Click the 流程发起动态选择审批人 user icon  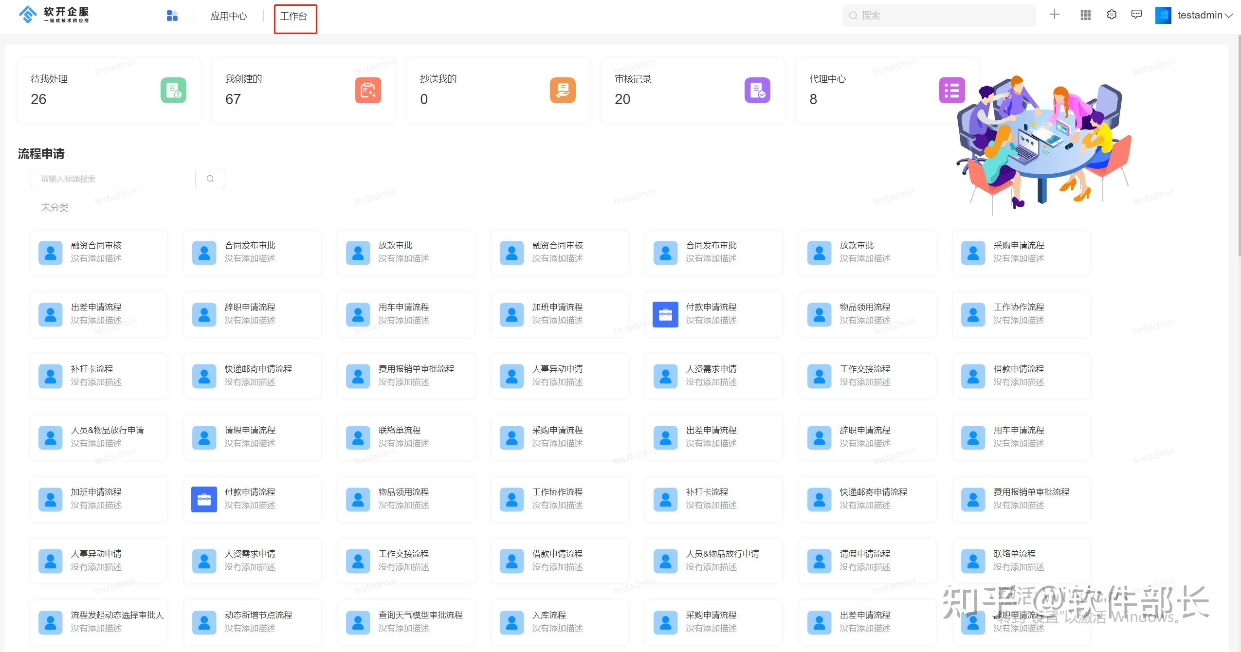[x=51, y=622]
